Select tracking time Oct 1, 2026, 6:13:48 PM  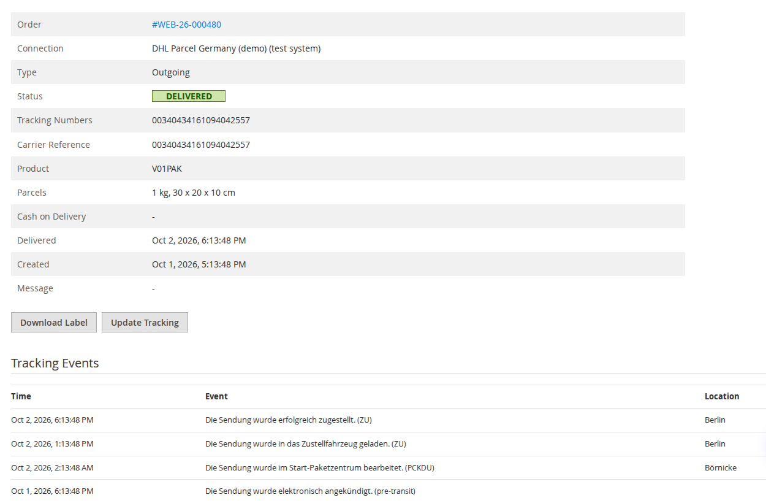pyautogui.click(x=52, y=491)
